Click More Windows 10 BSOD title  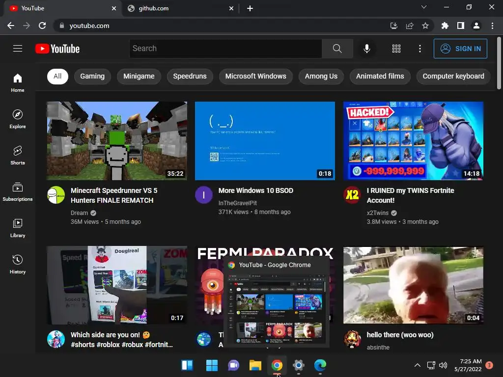pos(255,190)
